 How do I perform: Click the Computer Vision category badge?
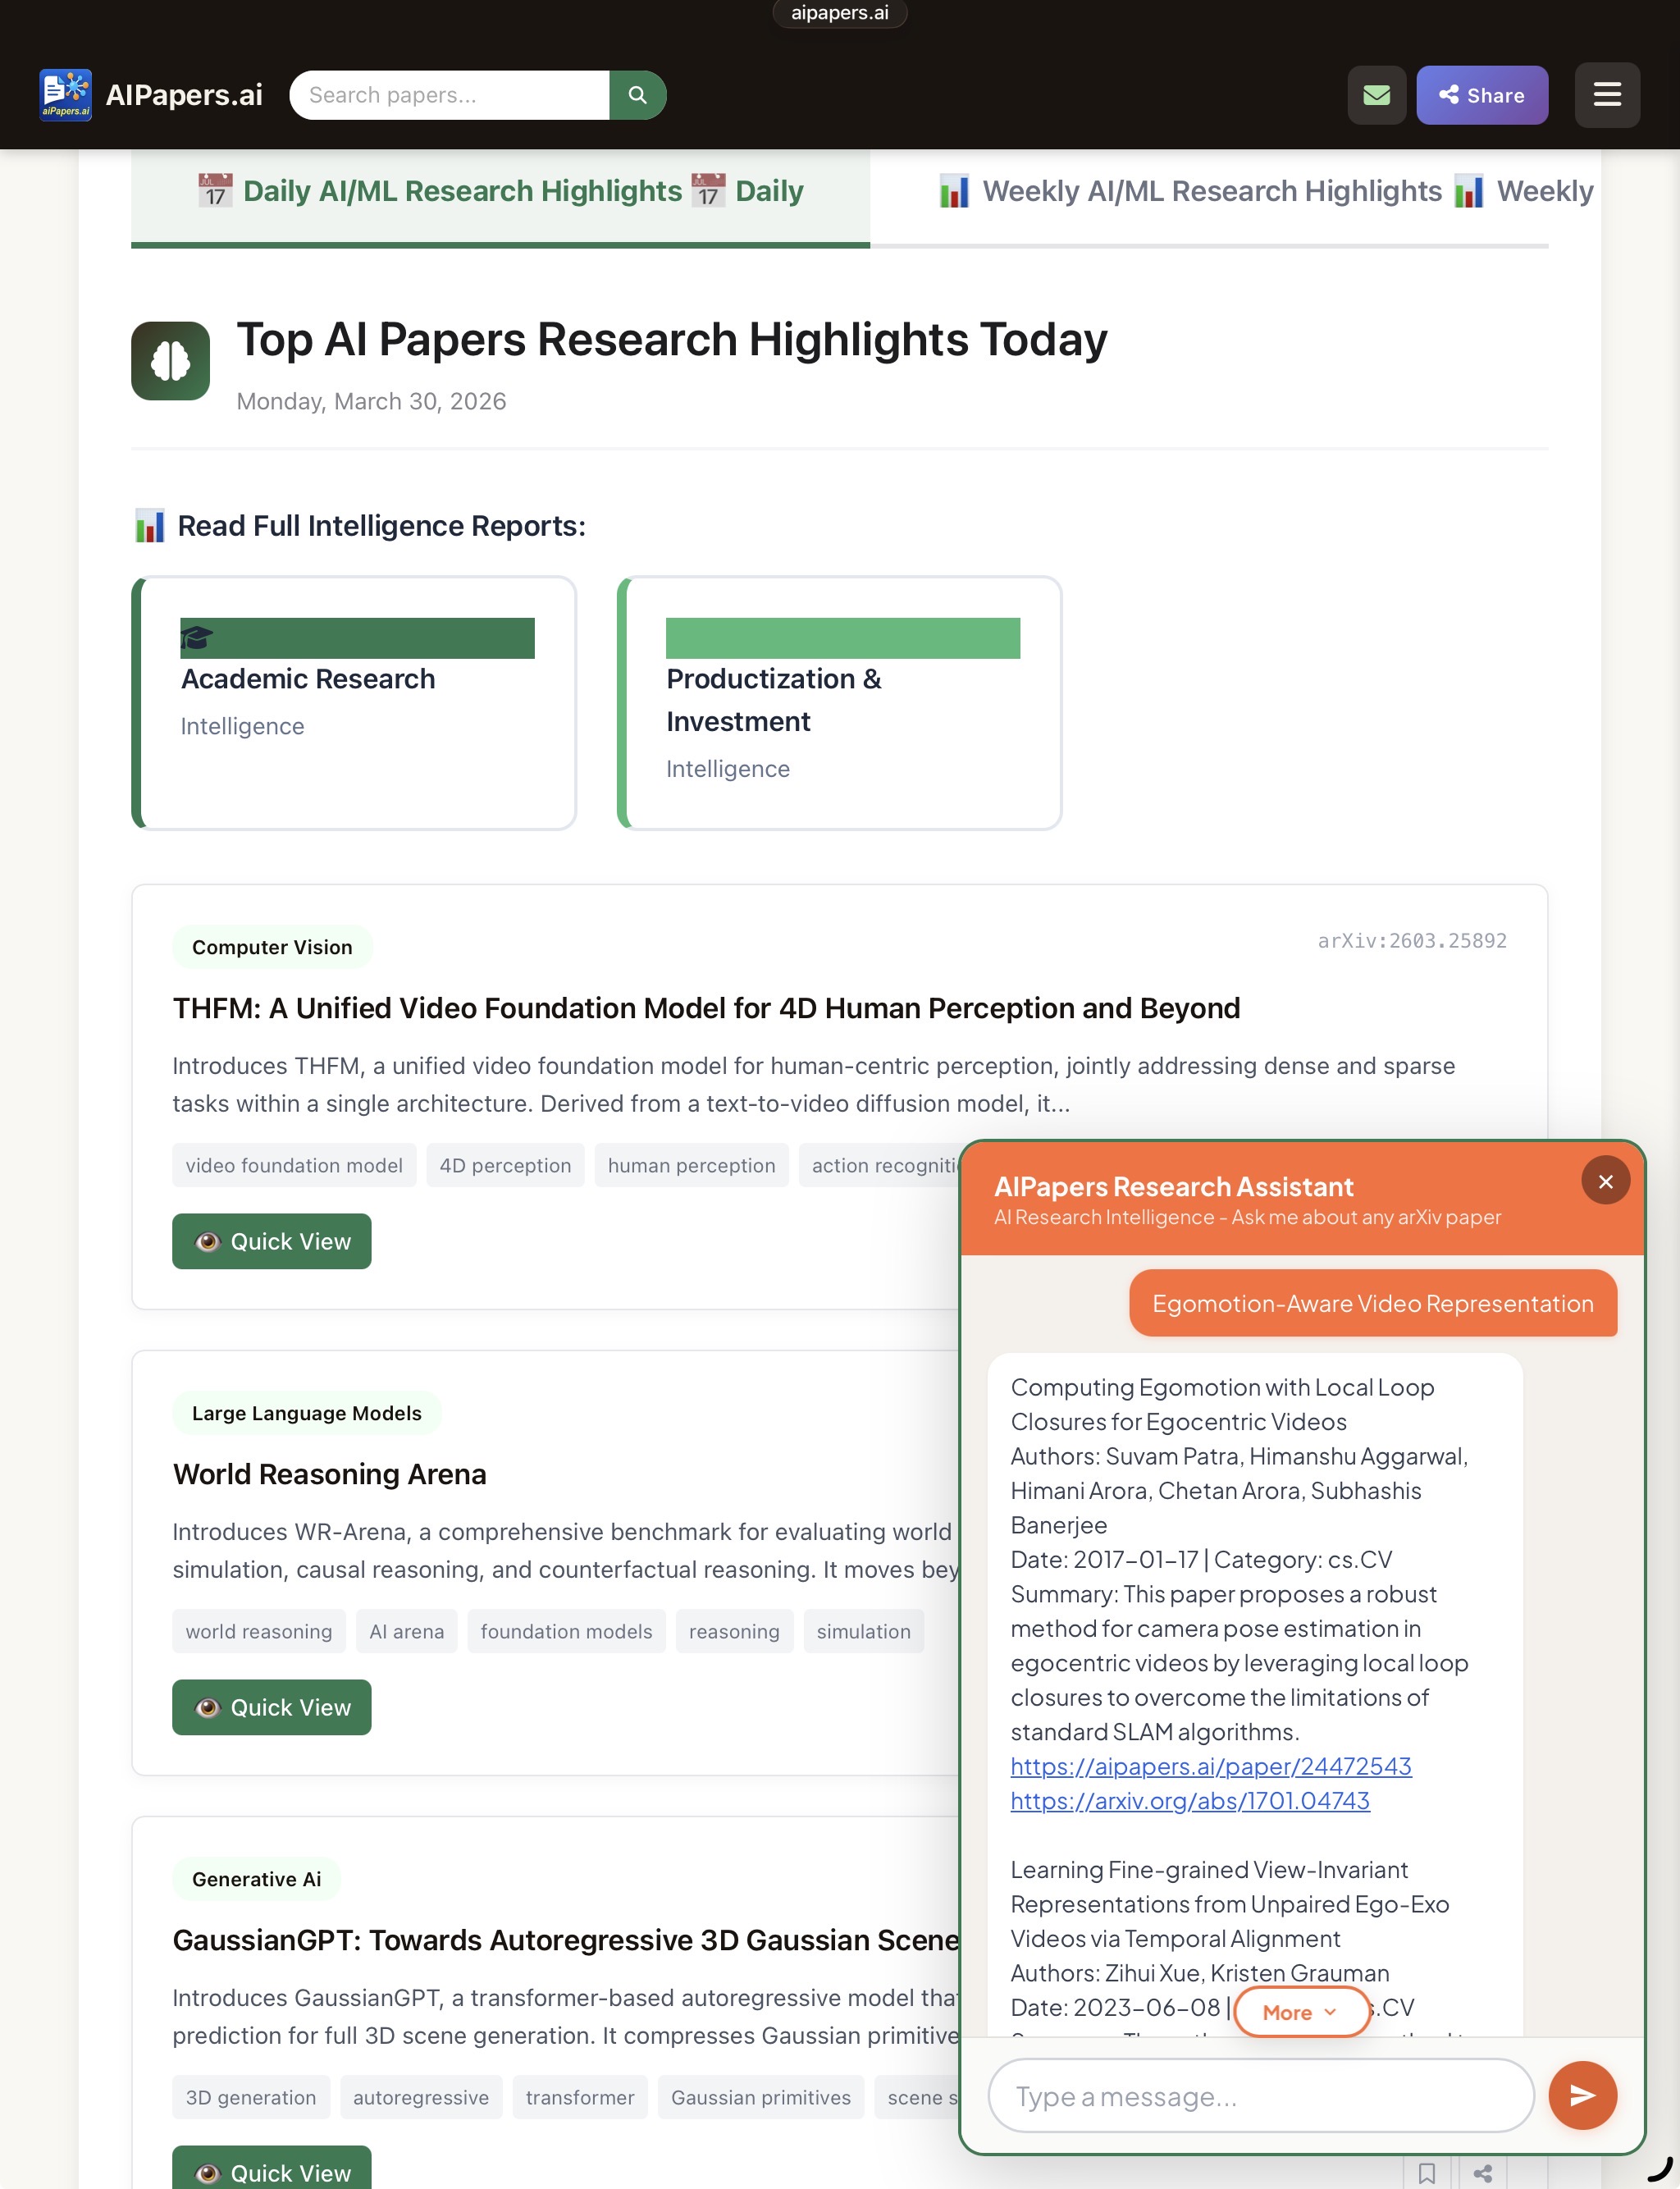[272, 947]
